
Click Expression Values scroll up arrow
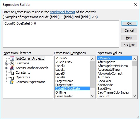[x=135, y=59]
